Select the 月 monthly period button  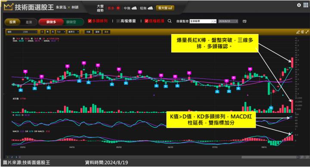53,32
